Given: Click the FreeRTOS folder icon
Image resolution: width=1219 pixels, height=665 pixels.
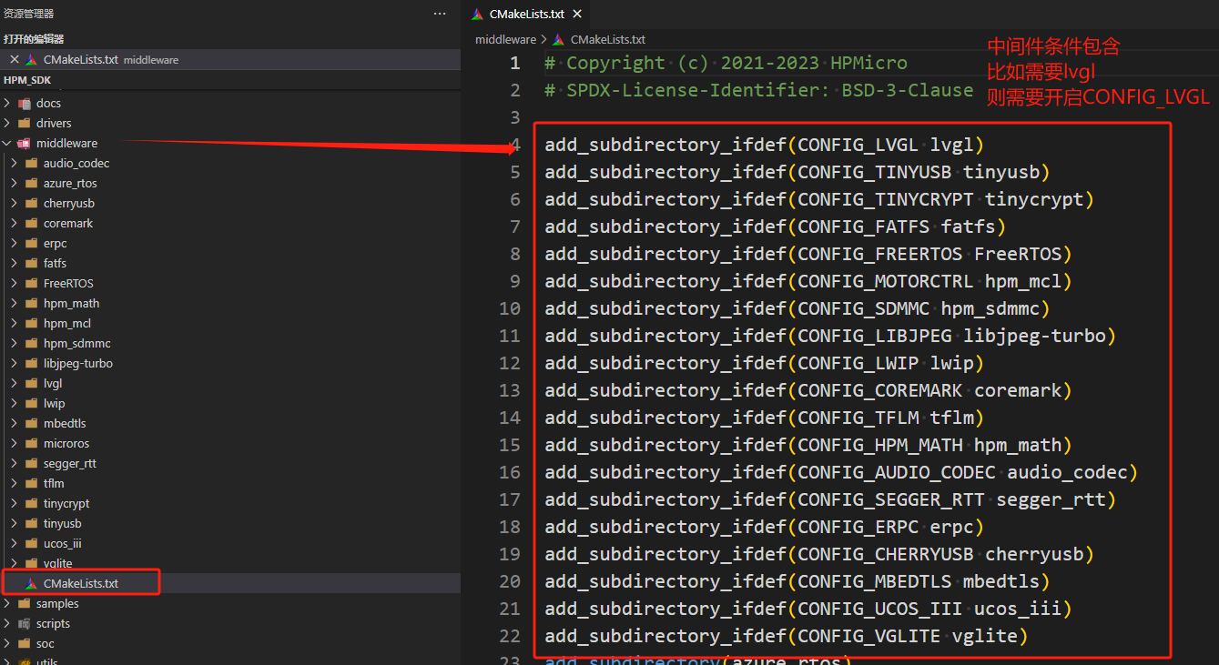Looking at the screenshot, I should (32, 283).
